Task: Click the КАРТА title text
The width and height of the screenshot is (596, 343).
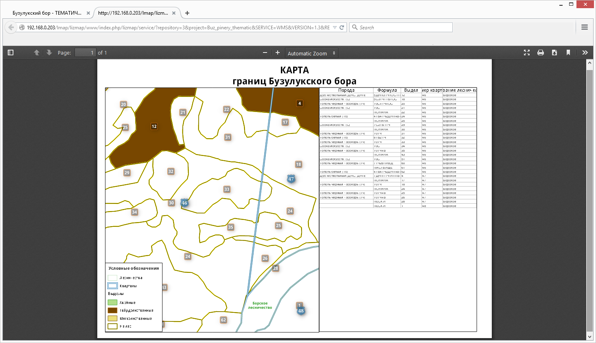Action: click(x=294, y=70)
